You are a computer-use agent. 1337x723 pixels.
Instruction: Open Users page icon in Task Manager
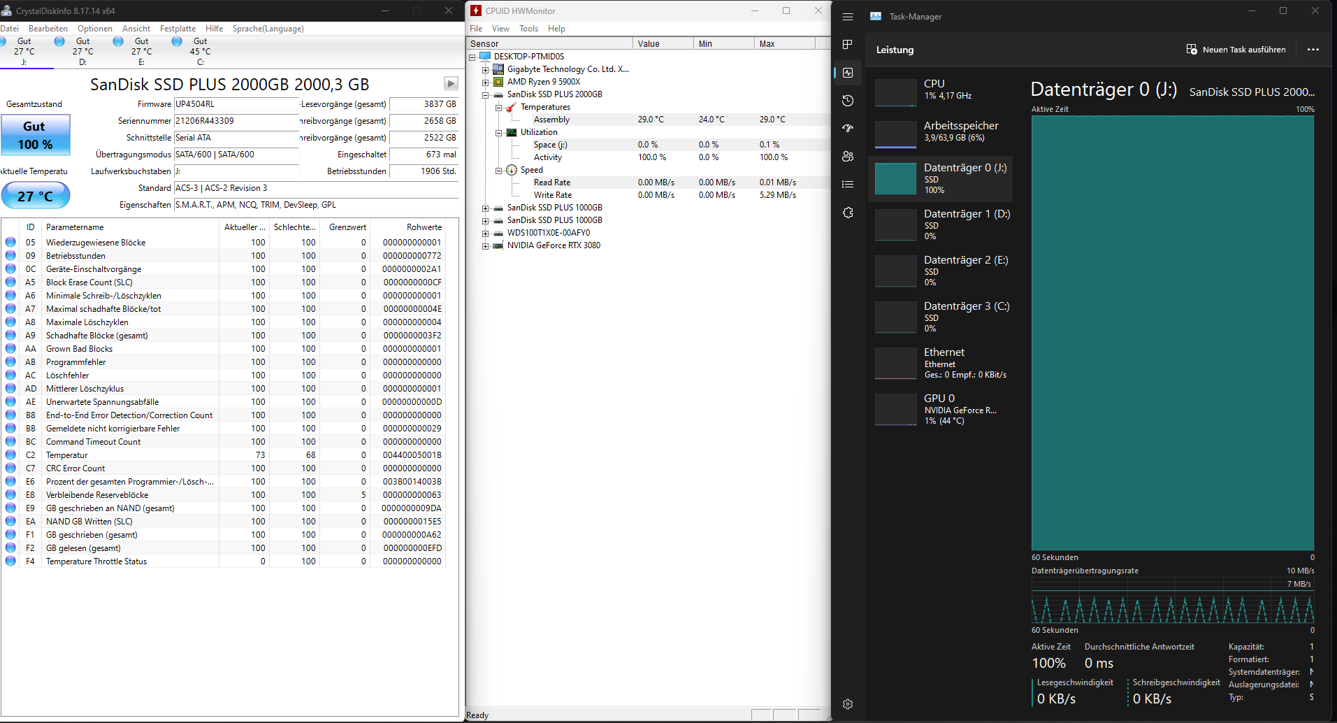point(848,157)
